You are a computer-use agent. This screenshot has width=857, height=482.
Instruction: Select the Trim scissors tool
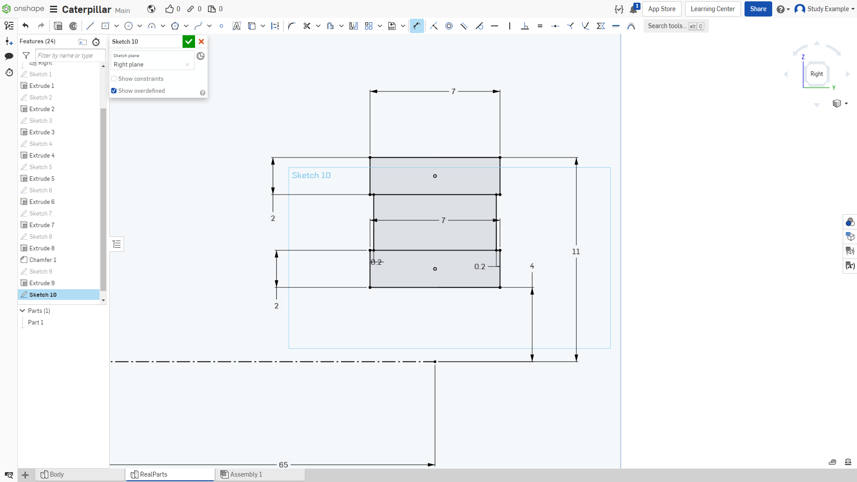[307, 26]
